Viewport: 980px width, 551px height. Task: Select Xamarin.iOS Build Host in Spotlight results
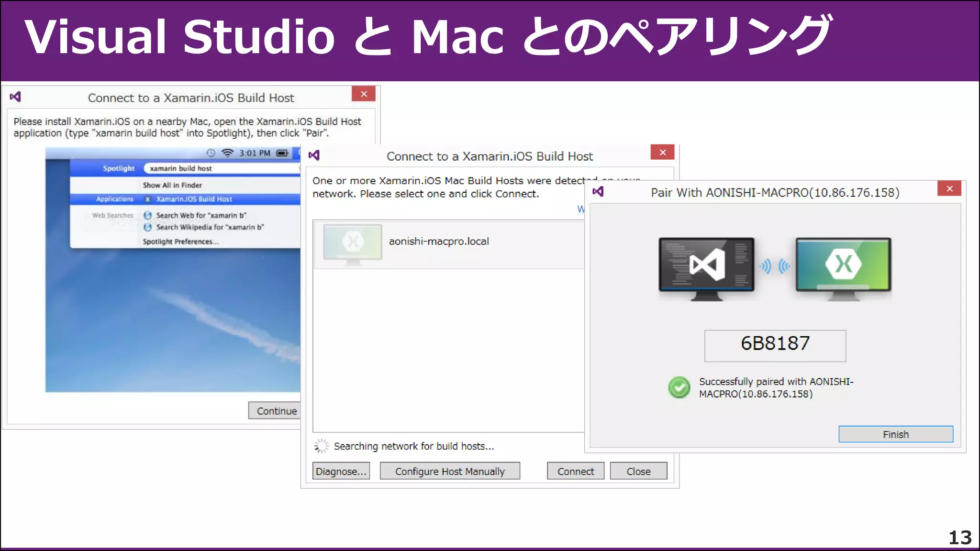194,199
